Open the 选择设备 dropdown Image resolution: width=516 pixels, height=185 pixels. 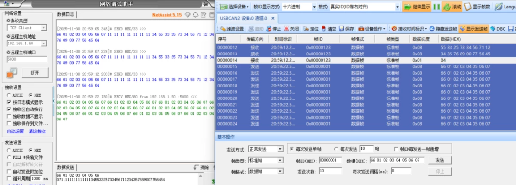[x=234, y=7]
